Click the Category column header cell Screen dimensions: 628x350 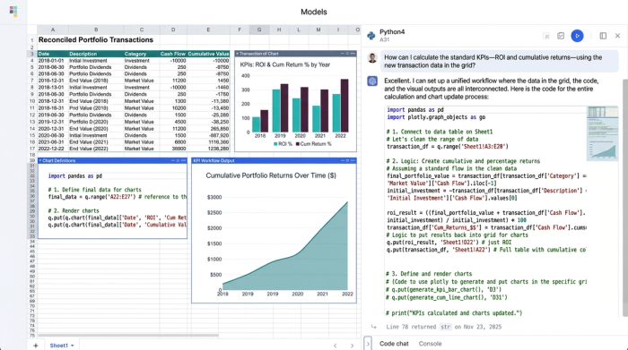pyautogui.click(x=142, y=54)
